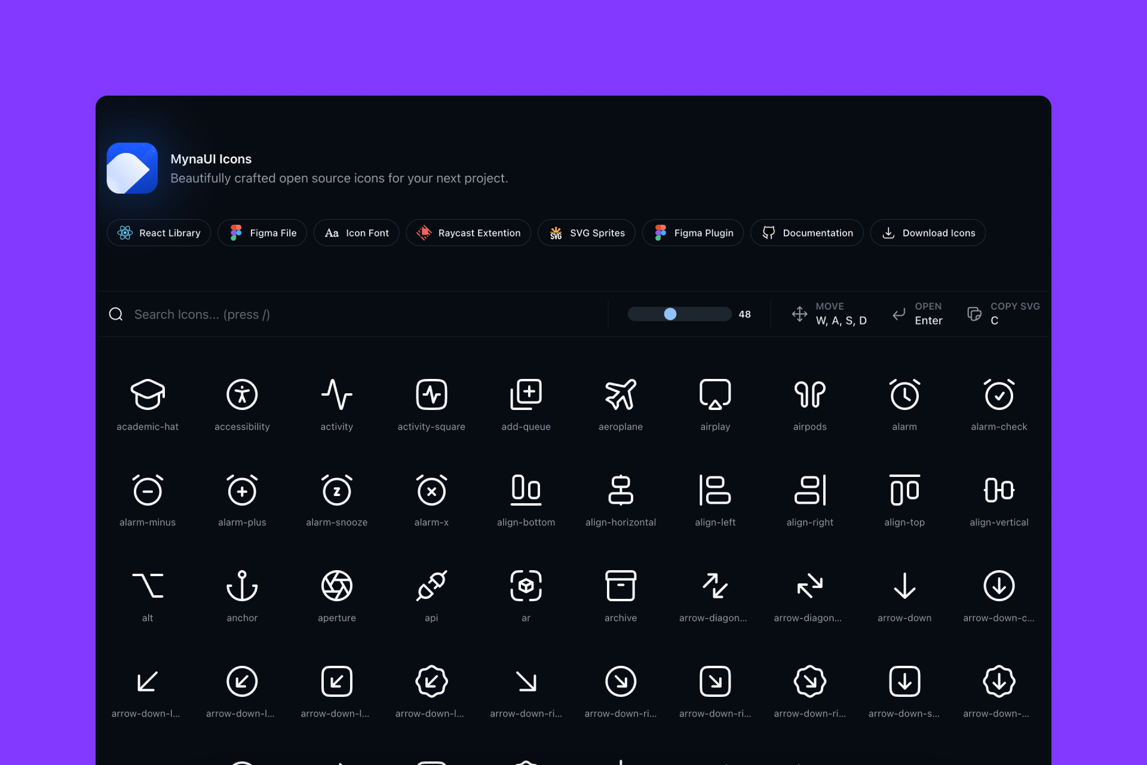The height and width of the screenshot is (765, 1147).
Task: Open the React Library link
Action: click(159, 233)
